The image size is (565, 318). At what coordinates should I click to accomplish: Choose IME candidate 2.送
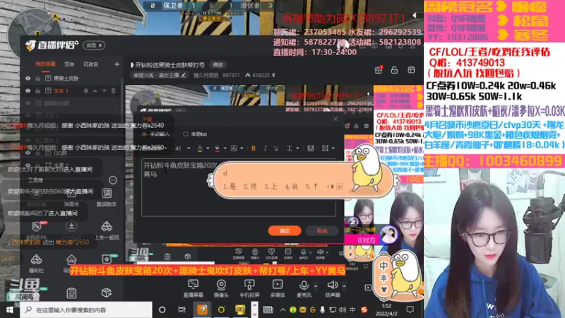point(250,187)
